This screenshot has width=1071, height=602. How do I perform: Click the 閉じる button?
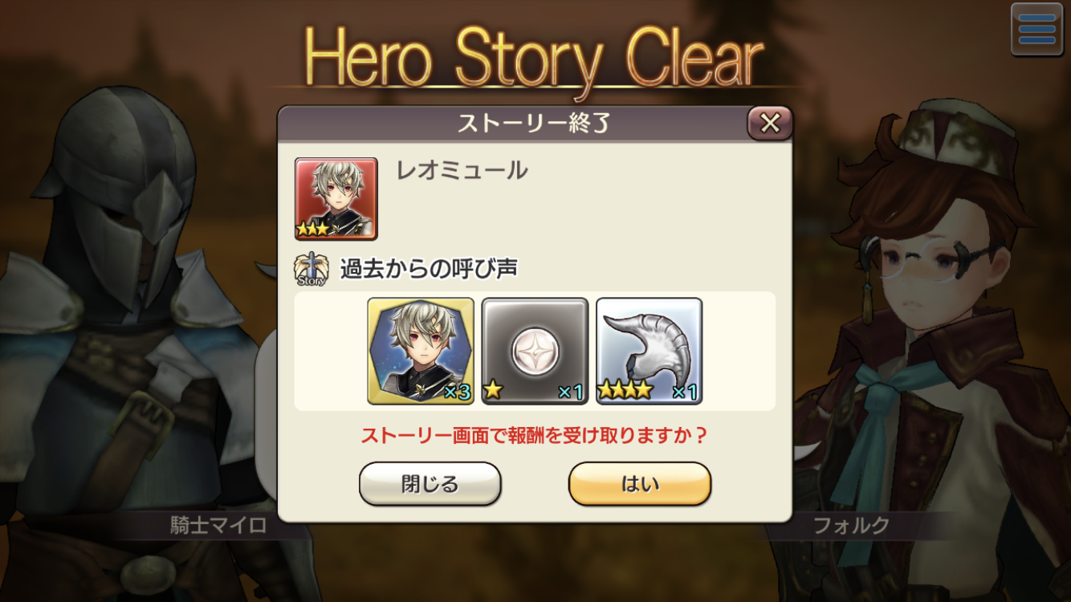430,484
